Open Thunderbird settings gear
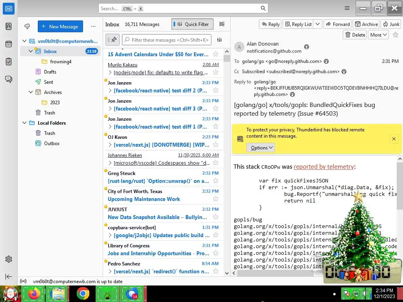Screen dimensions: 403x302 pos(9,259)
